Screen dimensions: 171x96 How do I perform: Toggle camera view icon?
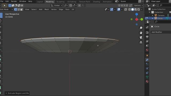[141, 37]
